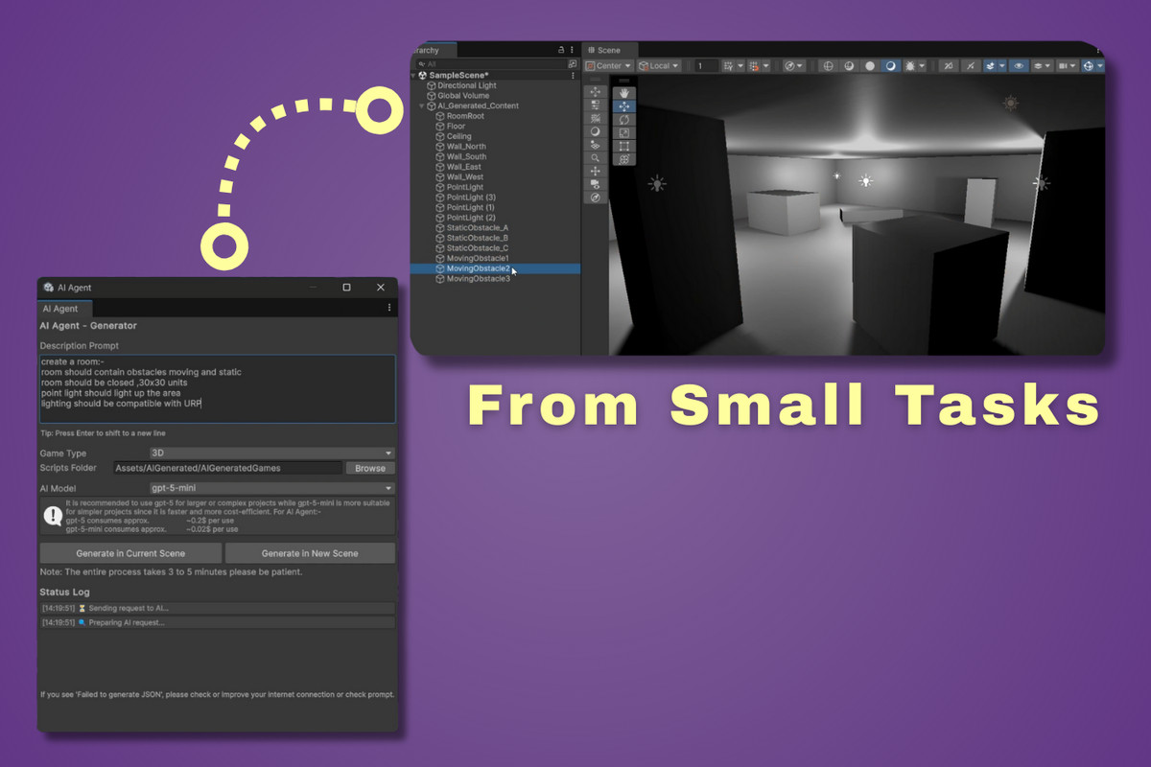This screenshot has width=1151, height=767.
Task: Select the Scale tool in Scene toolbar
Action: (624, 133)
